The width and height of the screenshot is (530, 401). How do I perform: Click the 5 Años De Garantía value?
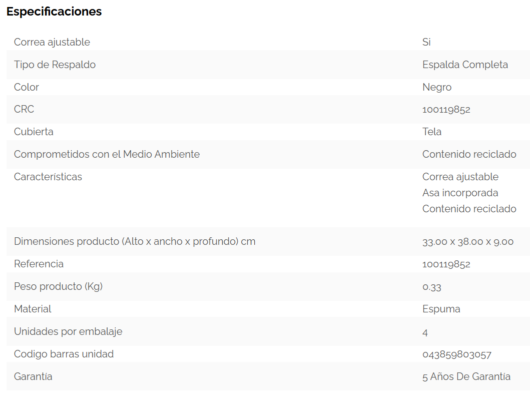click(466, 376)
